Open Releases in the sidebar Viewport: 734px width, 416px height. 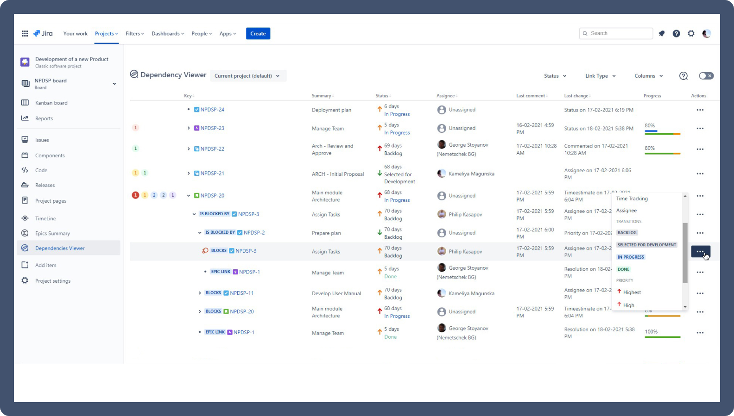pyautogui.click(x=45, y=185)
